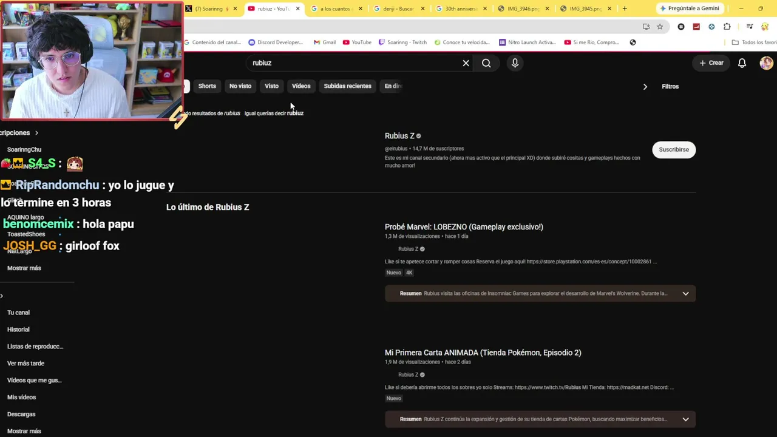Click the black circular extension icon

pyautogui.click(x=681, y=27)
